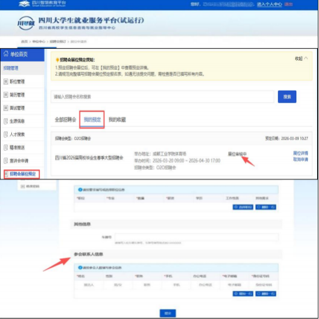
Task: Click the name cell in contact info row
Action: (89, 285)
